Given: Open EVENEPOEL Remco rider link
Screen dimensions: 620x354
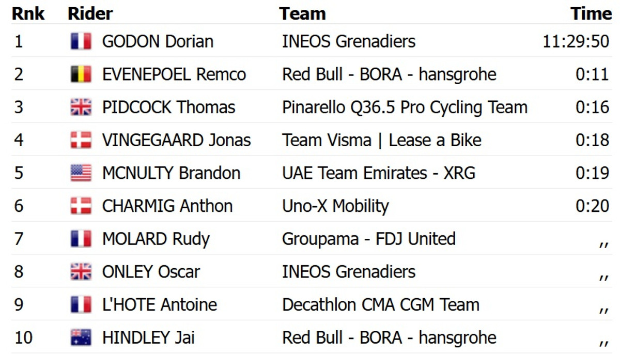Looking at the screenshot, I should 174,74.
